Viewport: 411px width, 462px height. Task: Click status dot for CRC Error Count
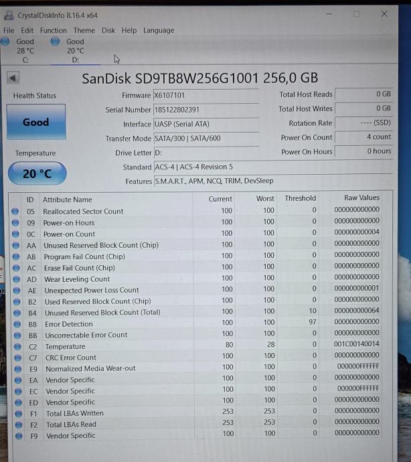[18, 358]
